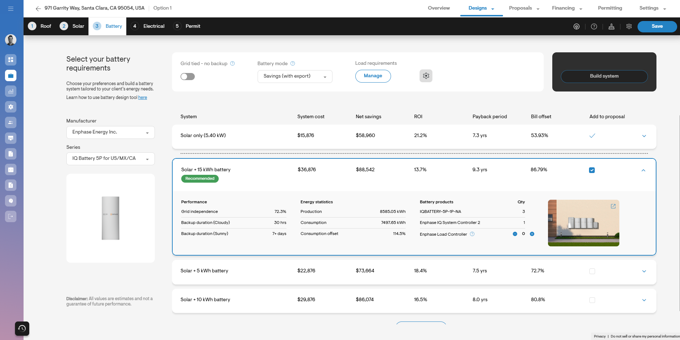Increase Enphase Load Controller quantity
680x340 pixels.
(532, 234)
